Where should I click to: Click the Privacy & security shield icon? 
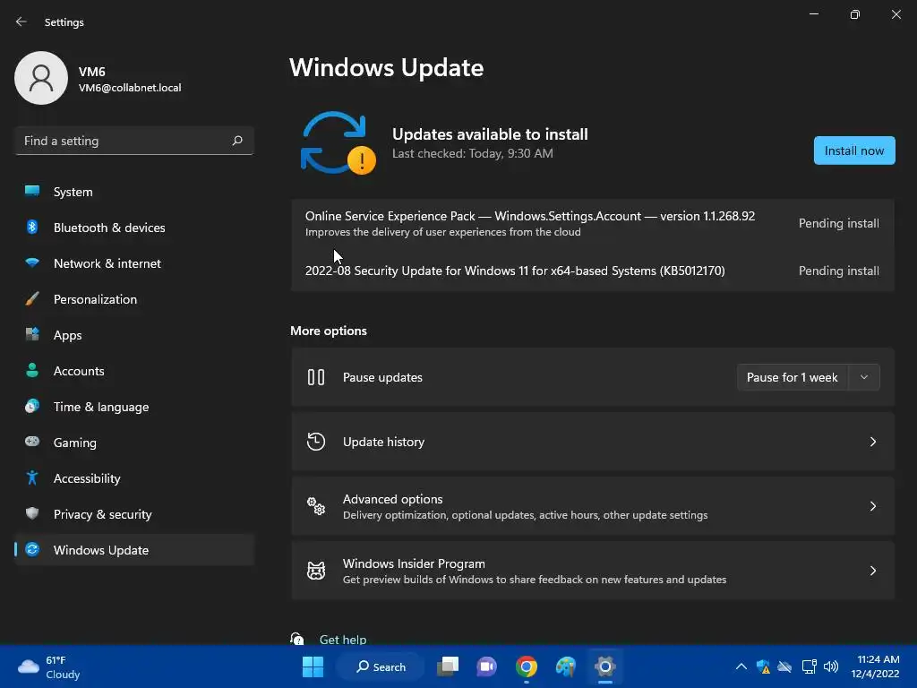(32, 513)
